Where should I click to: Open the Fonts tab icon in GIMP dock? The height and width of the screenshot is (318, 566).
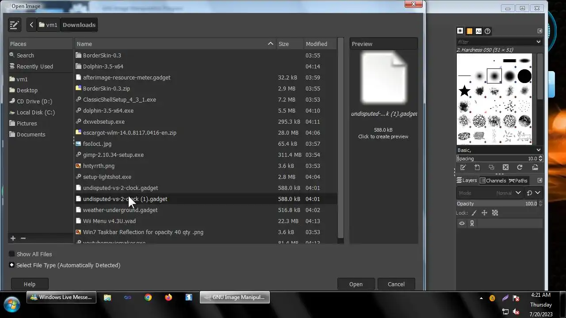pyautogui.click(x=478, y=31)
